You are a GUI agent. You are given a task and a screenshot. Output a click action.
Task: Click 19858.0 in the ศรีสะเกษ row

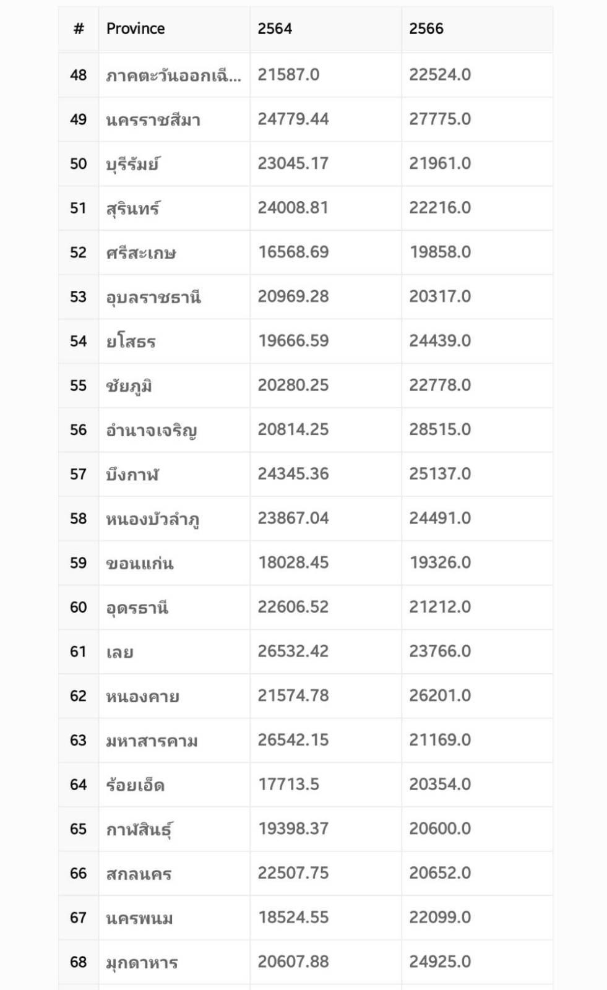point(440,252)
